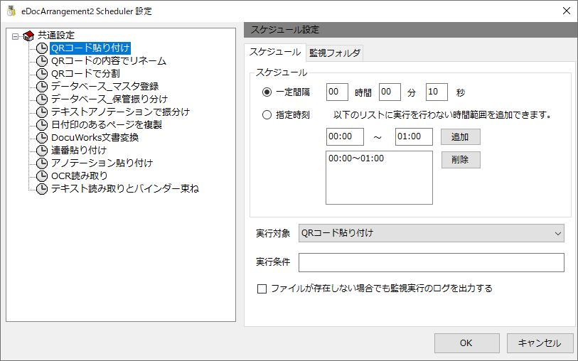This screenshot has width=578, height=361.
Task: Select the 指定時刻 radio button
Action: [x=267, y=115]
